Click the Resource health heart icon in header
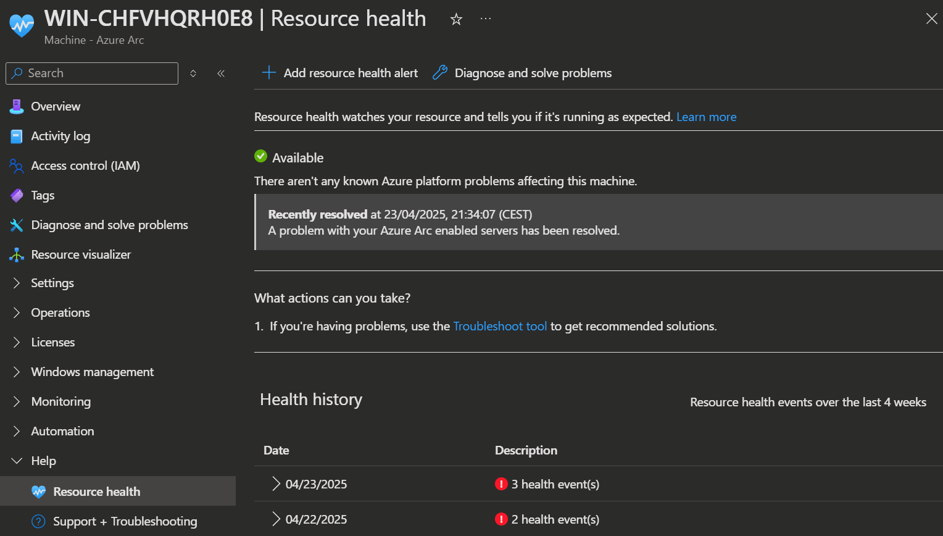The height and width of the screenshot is (536, 943). [22, 25]
